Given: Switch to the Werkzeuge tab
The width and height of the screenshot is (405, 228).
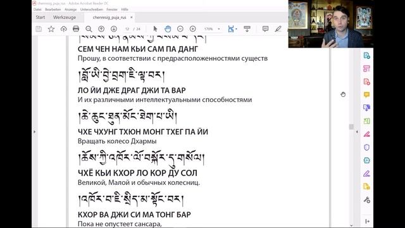Looking at the screenshot, I should [x=65, y=17].
